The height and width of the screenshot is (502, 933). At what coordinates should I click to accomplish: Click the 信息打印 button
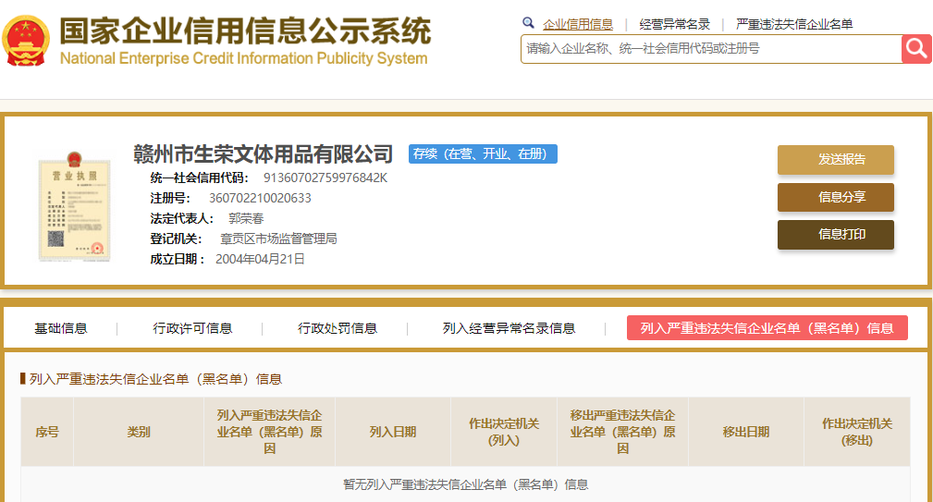pos(835,234)
